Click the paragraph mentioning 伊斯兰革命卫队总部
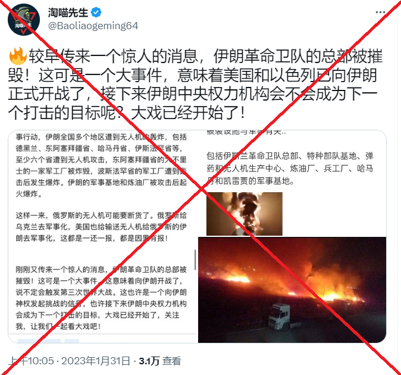The image size is (401, 375). (290, 168)
